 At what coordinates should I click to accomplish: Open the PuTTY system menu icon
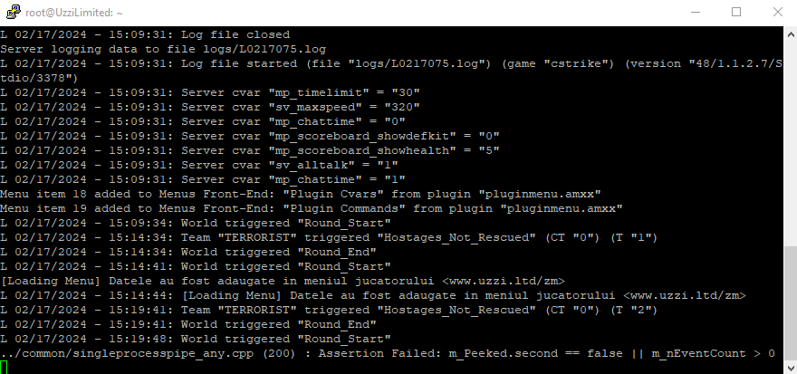click(14, 12)
